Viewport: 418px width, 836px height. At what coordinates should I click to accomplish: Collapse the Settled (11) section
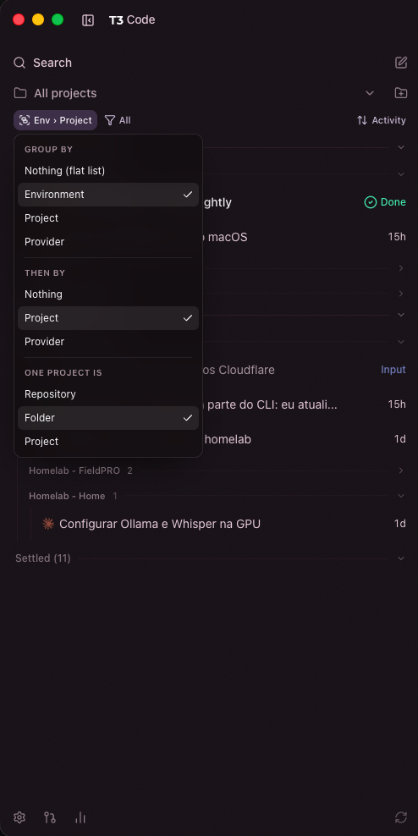401,558
